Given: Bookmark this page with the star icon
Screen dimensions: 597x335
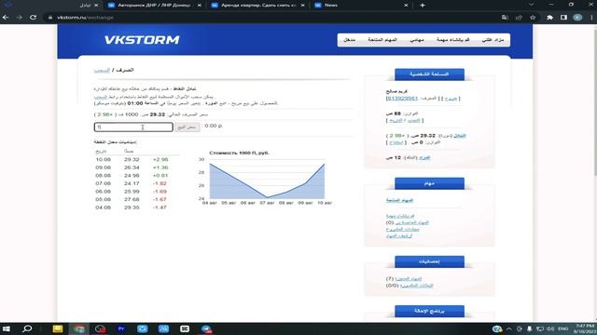Looking at the screenshot, I should click(533, 18).
